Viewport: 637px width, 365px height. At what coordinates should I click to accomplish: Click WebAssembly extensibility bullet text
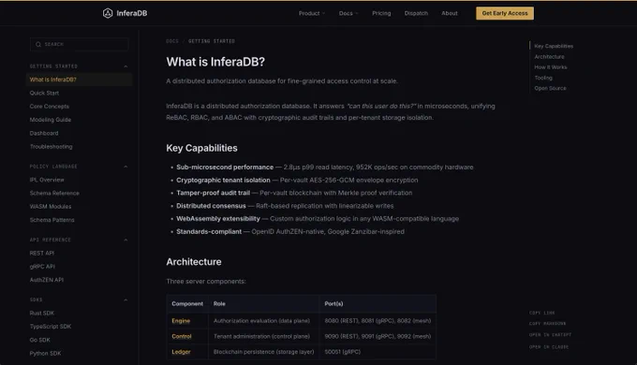click(218, 219)
